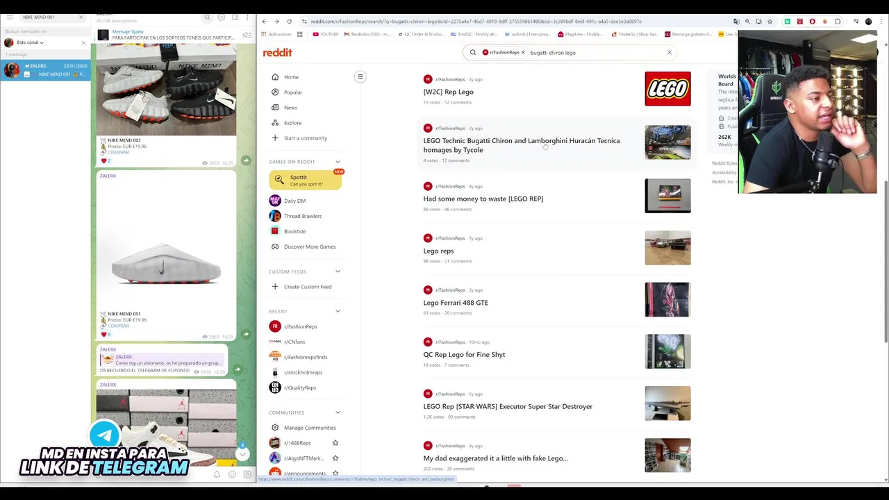Screen dimensions: 889x500
Task: Collapse GAMES ON REDDIT section
Action: (338, 162)
